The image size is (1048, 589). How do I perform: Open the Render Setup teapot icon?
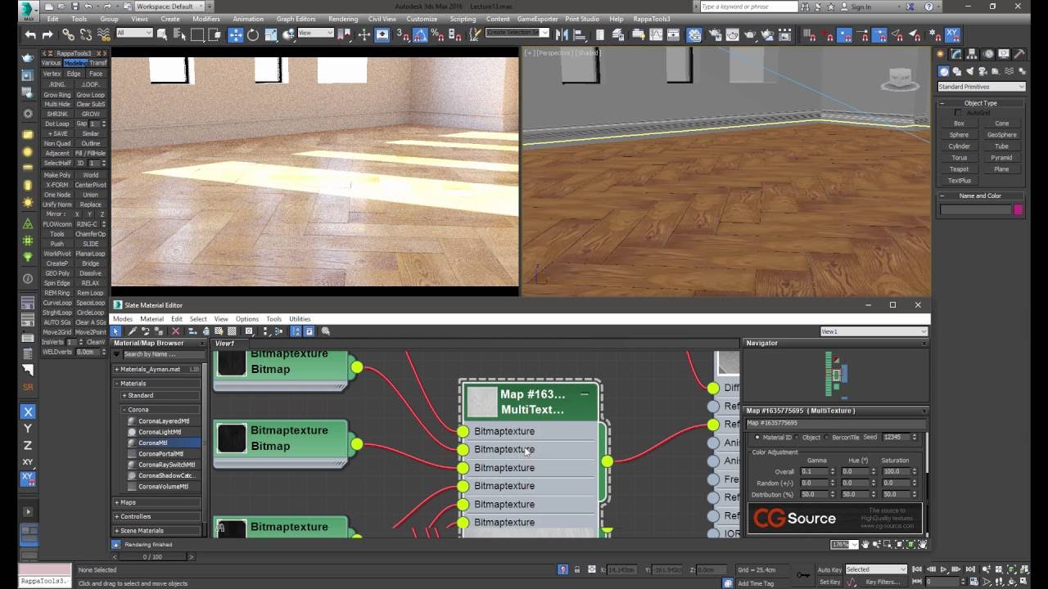tap(715, 34)
